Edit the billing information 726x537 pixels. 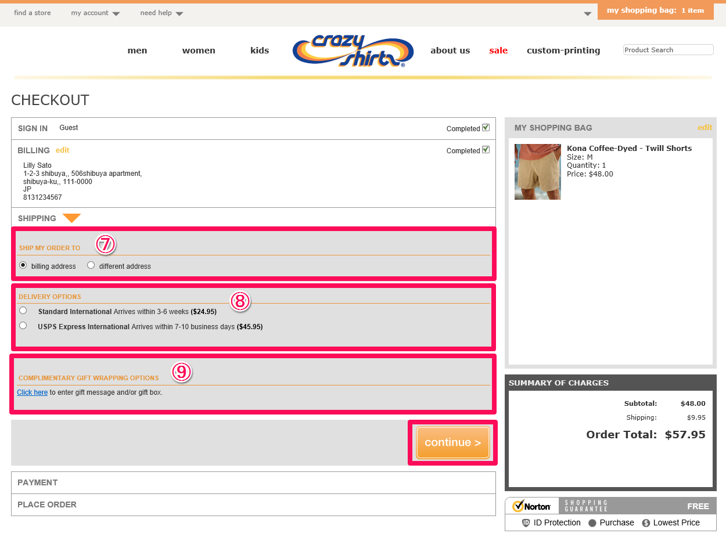[62, 150]
